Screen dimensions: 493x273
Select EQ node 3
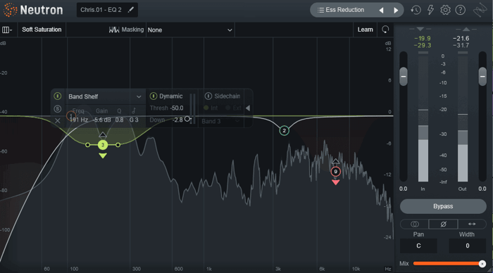[x=103, y=145]
